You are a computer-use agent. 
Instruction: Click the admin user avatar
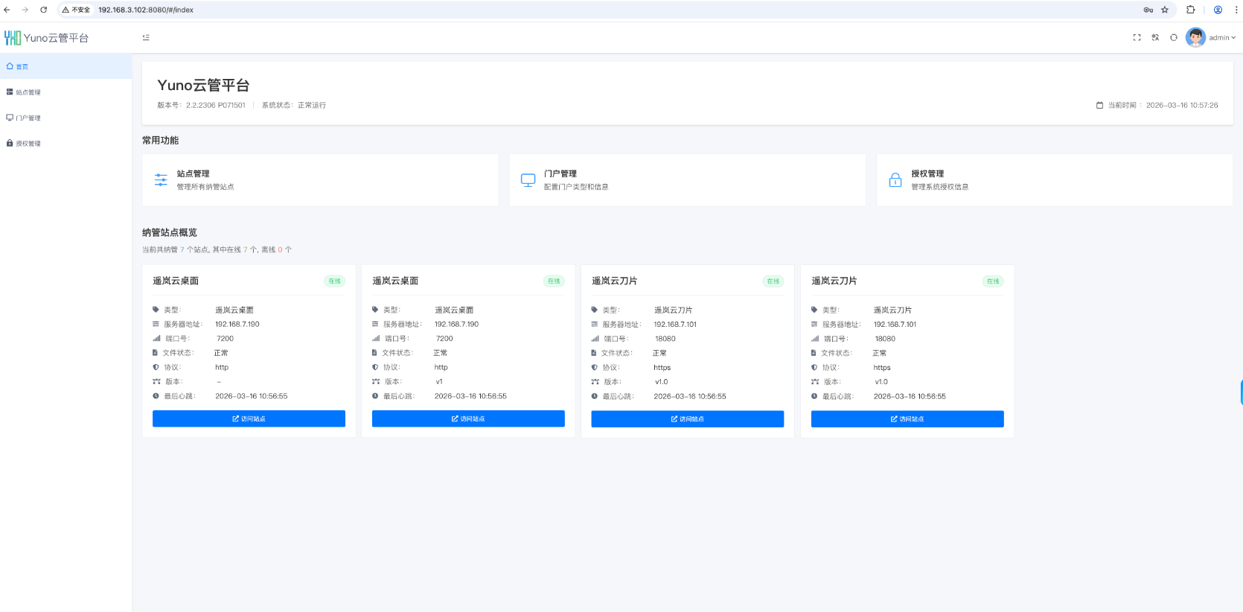(1195, 37)
